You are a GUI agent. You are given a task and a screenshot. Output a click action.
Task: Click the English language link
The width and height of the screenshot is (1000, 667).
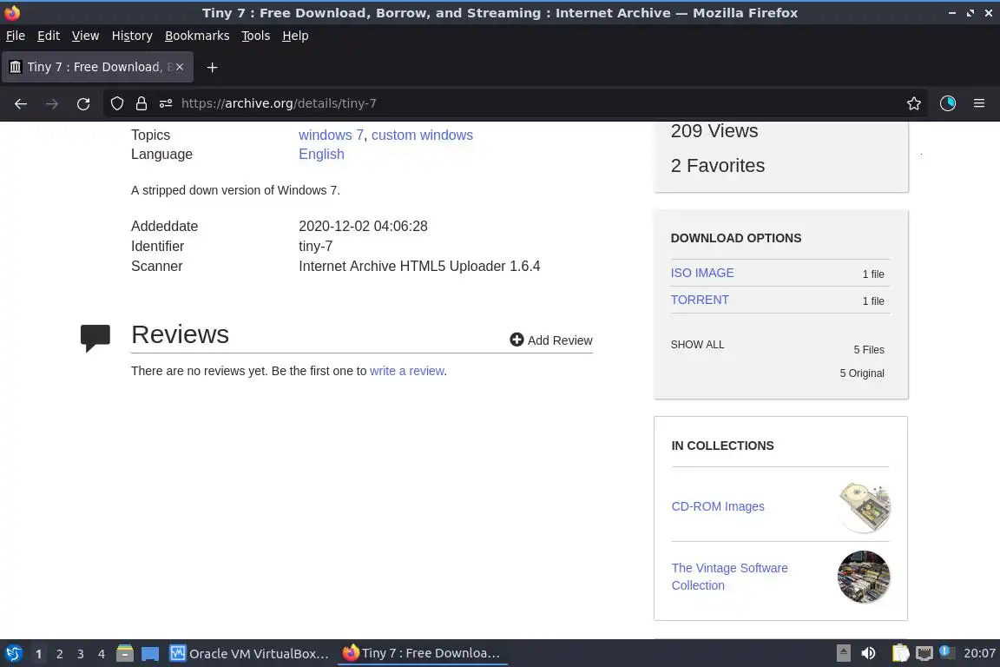pyautogui.click(x=321, y=155)
